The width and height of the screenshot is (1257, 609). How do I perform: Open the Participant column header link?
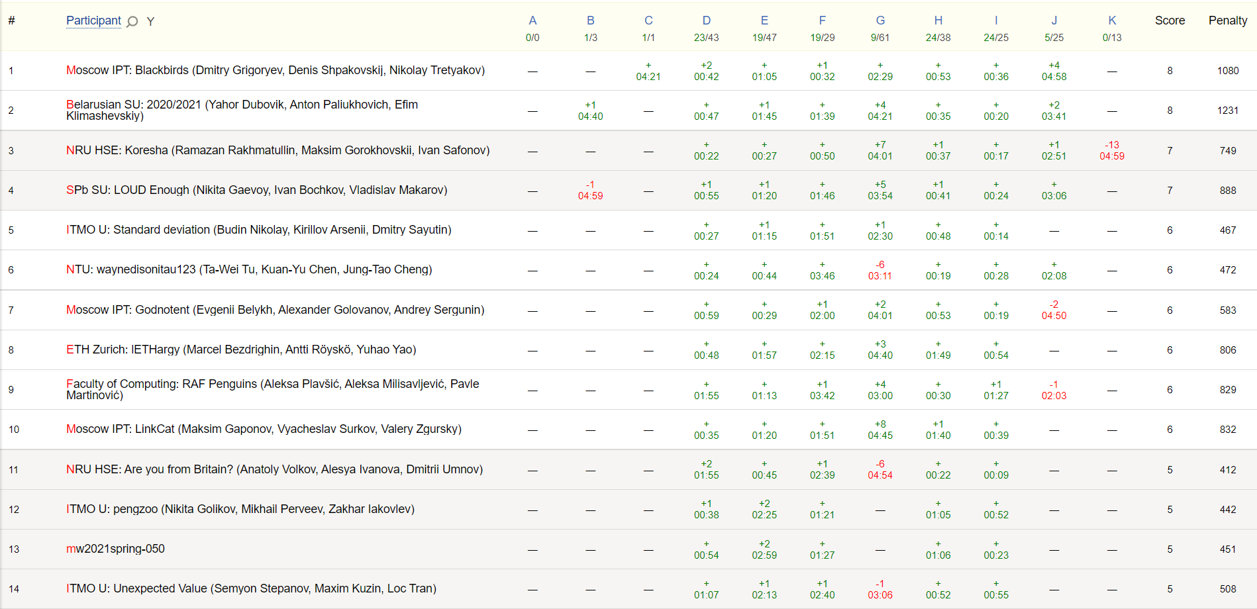[93, 21]
